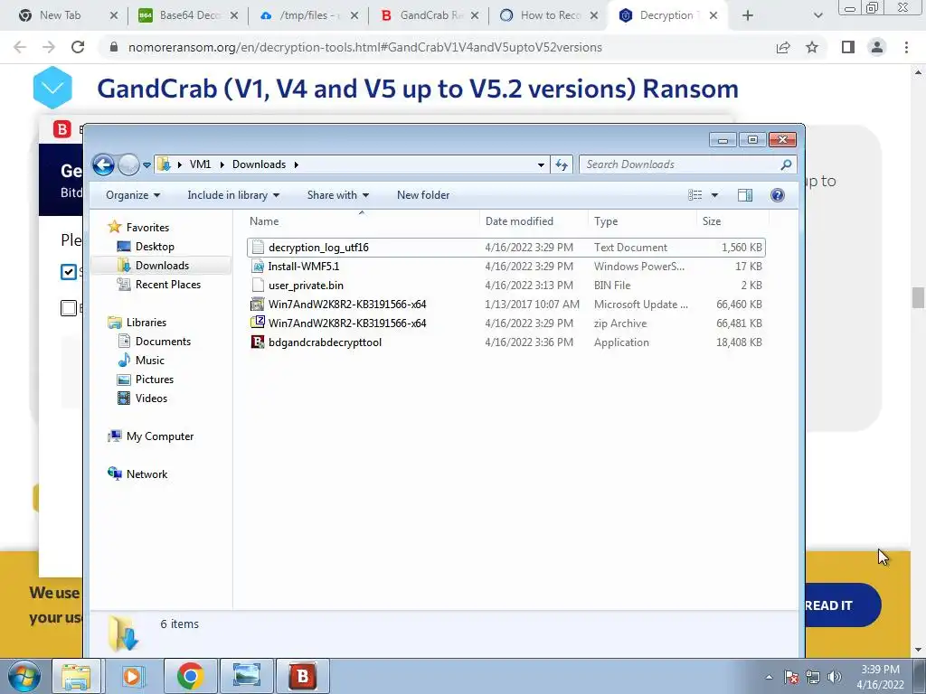Open Chrome profile menu

pos(877,47)
